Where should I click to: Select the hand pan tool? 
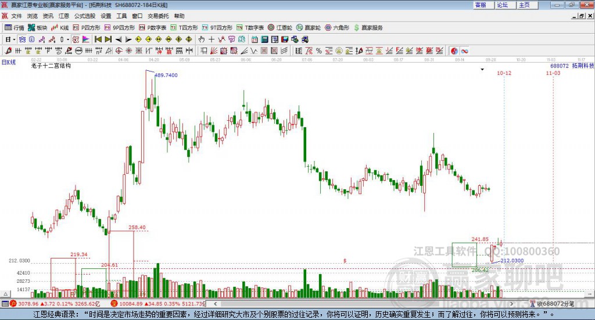(202, 39)
